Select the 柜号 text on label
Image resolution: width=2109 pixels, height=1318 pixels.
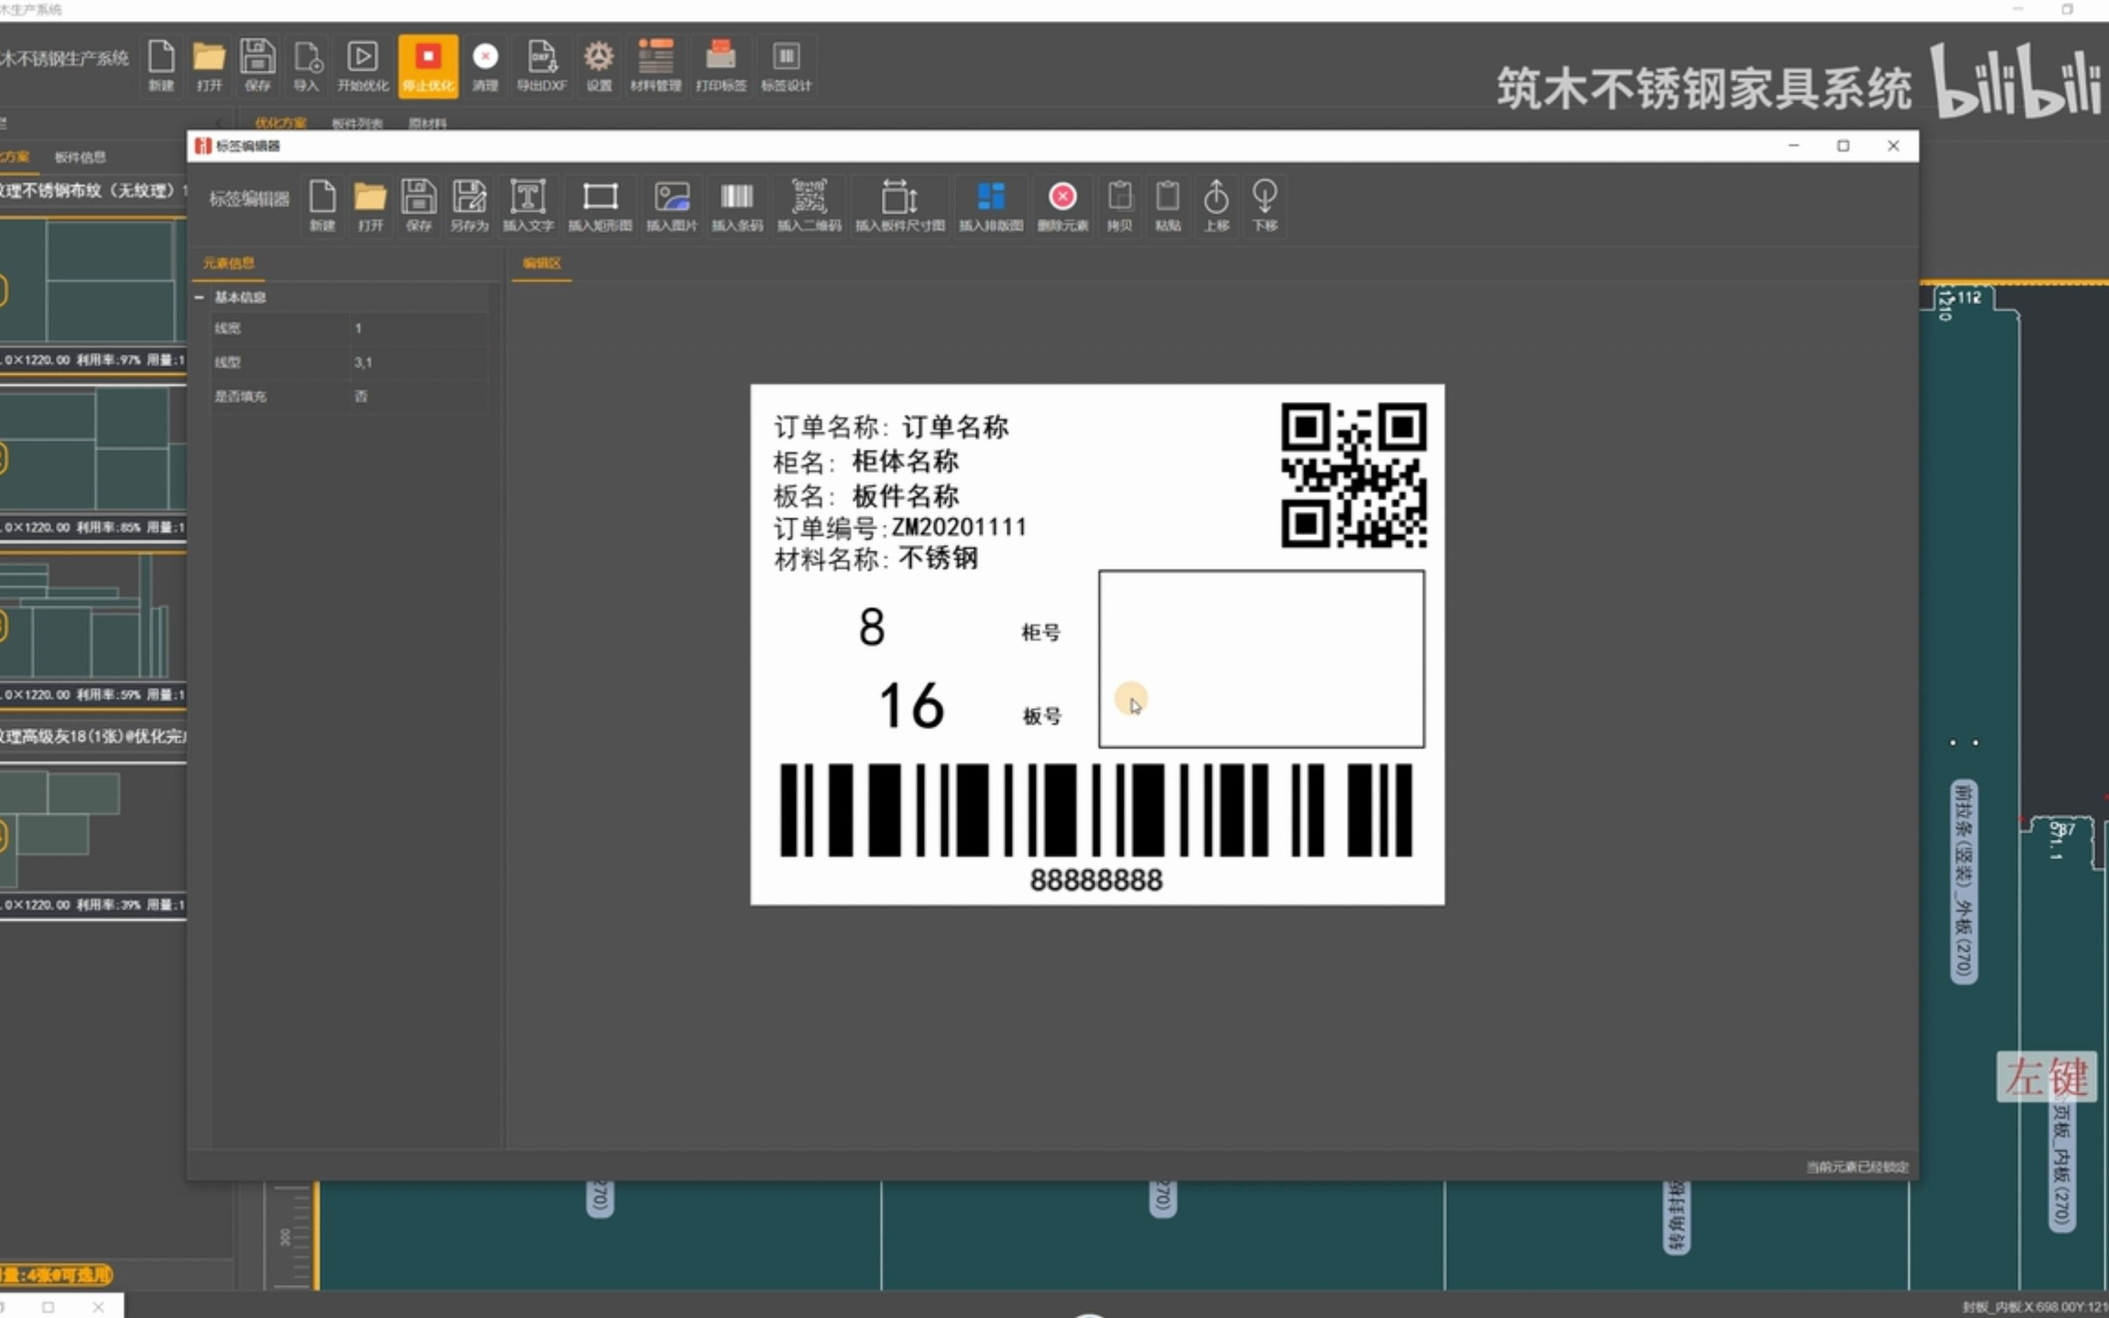pos(1040,633)
